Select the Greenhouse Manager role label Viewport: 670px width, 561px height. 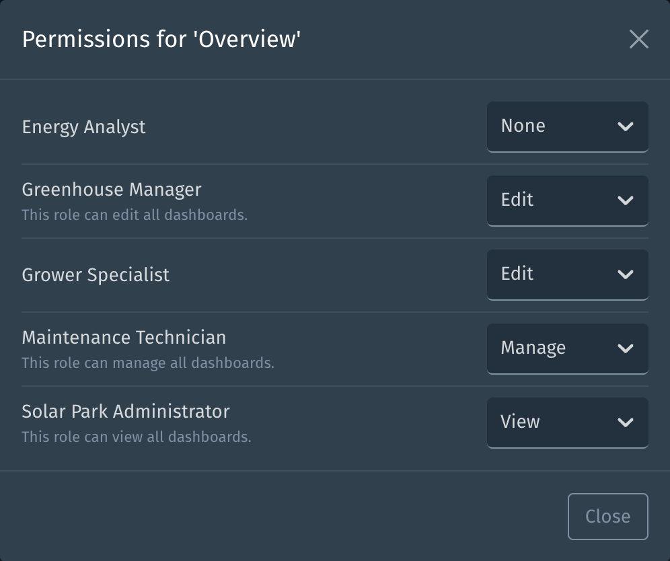(111, 190)
